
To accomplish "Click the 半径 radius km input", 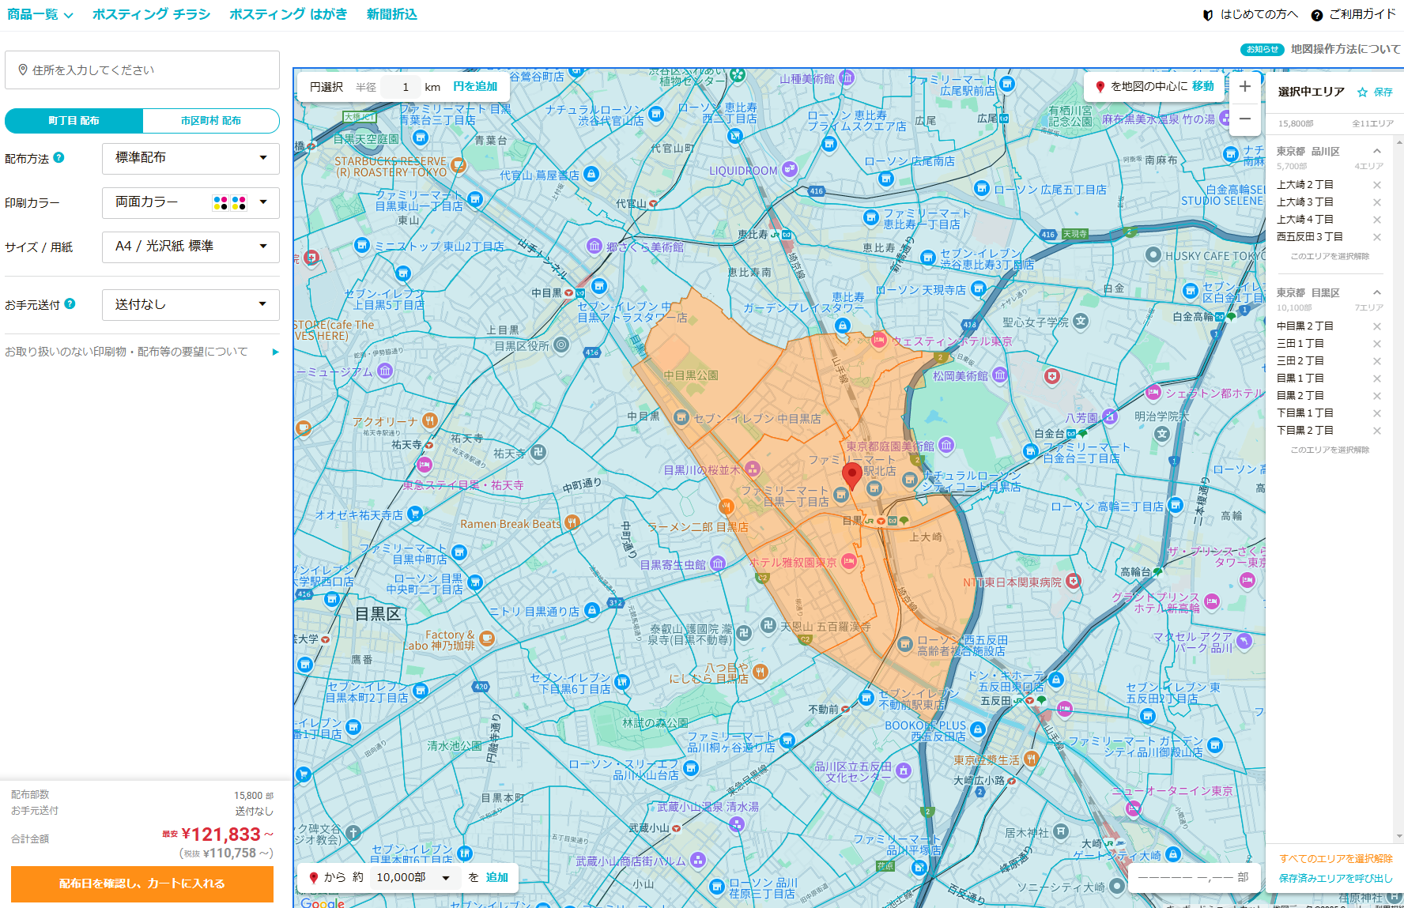I will coord(401,87).
